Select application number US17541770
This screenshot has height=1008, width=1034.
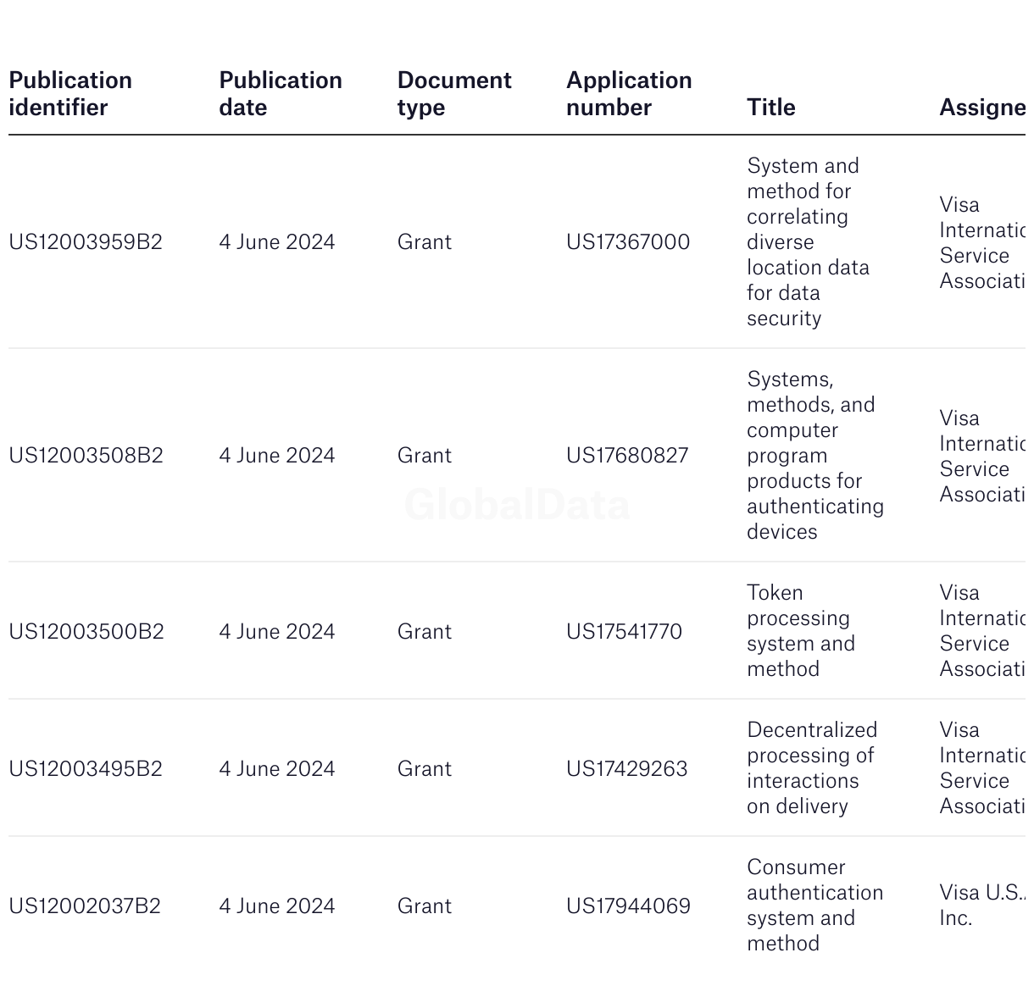click(x=624, y=632)
